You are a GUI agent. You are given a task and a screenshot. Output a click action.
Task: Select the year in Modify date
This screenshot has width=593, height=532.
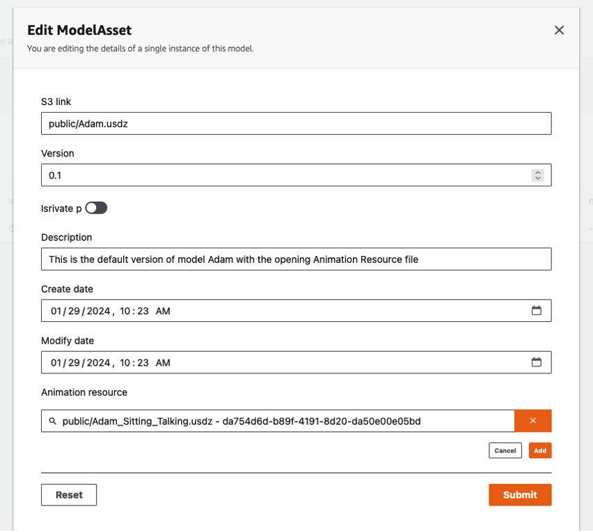[98, 362]
